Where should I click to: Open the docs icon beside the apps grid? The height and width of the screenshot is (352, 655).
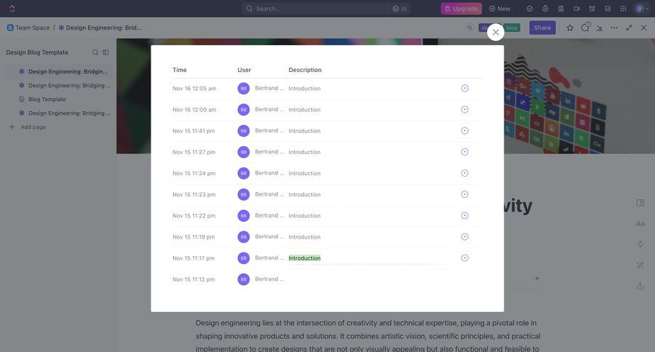(608, 8)
